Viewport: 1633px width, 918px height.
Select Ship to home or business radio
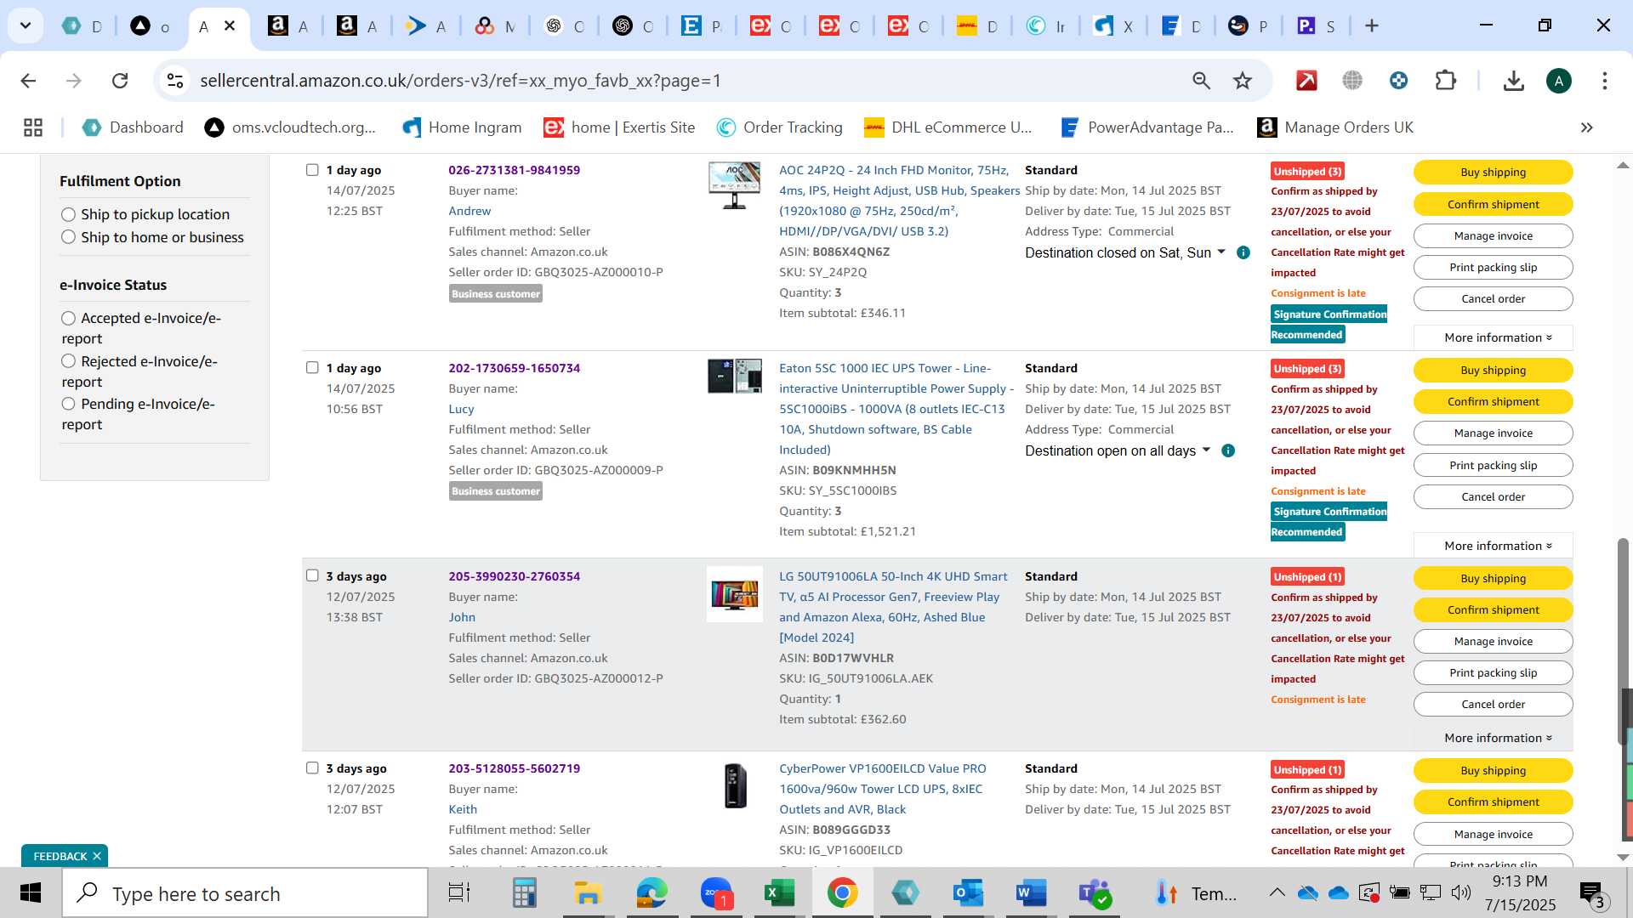click(x=69, y=237)
